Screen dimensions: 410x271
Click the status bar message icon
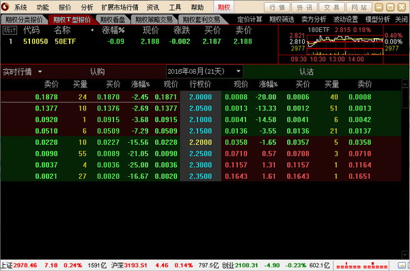tap(401, 266)
